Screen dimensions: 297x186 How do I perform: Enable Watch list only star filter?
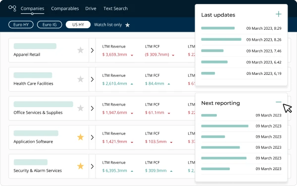[x=128, y=25]
